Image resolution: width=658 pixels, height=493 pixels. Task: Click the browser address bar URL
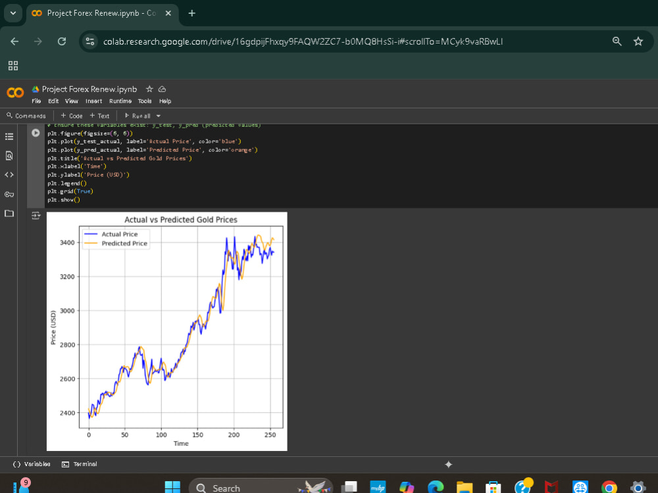tap(303, 41)
